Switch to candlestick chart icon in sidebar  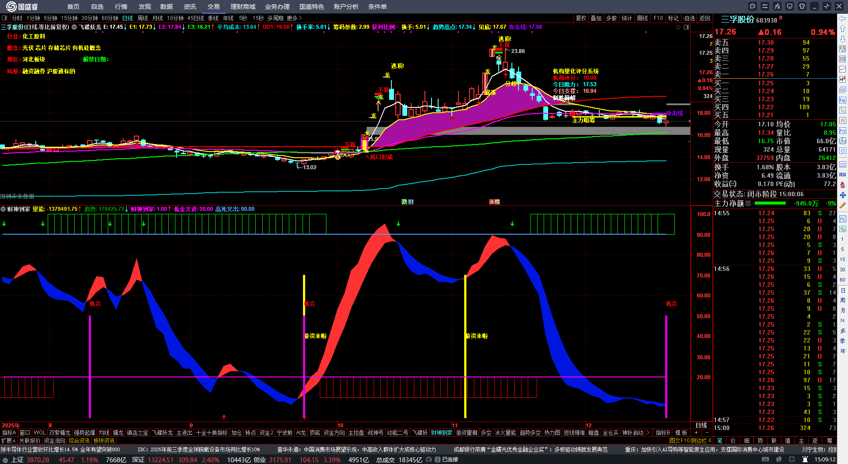843,80
